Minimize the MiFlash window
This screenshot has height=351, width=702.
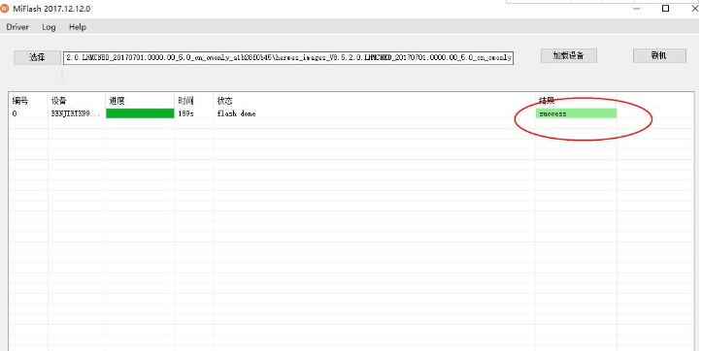pyautogui.click(x=637, y=8)
